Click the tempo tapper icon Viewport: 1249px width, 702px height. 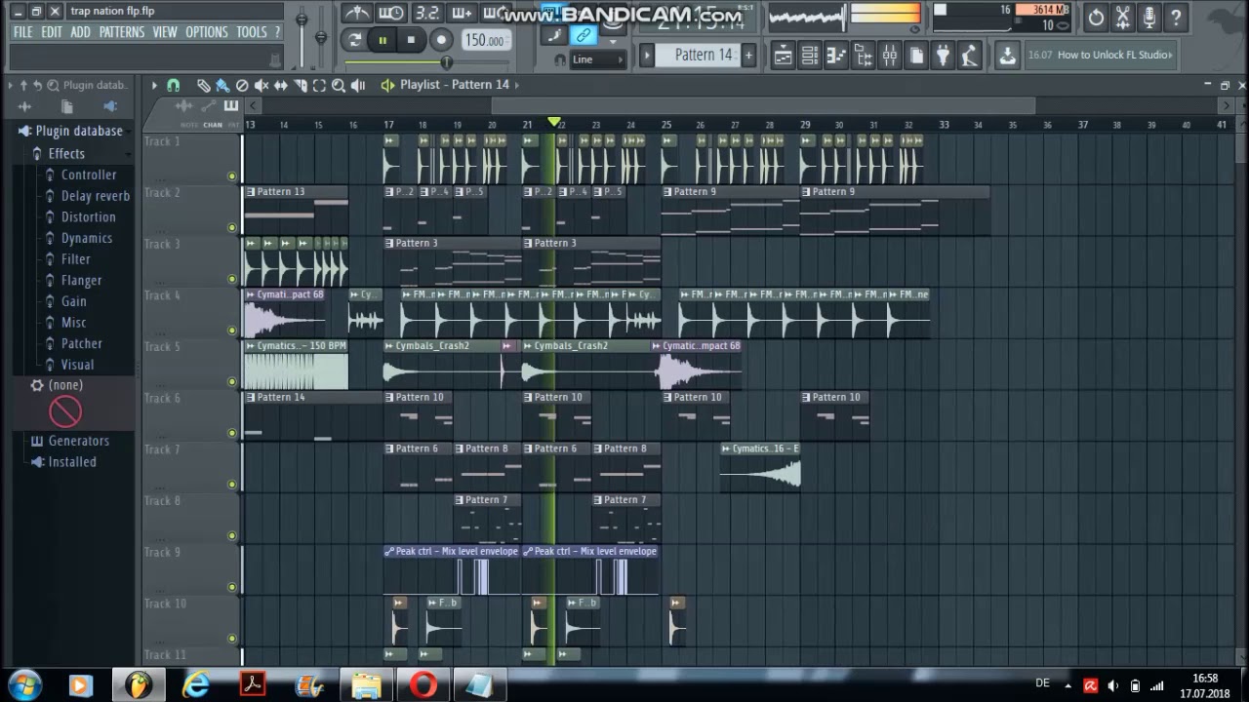tap(969, 56)
